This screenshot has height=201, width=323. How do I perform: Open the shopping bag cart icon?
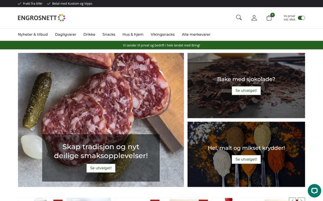[269, 18]
